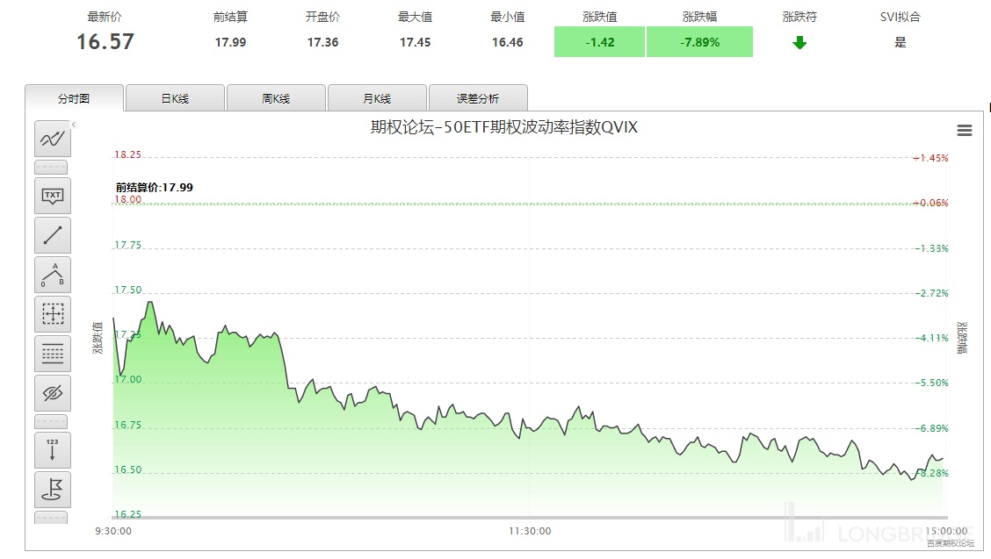Open the 误差分析 tab
This screenshot has width=991, height=559.
pyautogui.click(x=477, y=98)
